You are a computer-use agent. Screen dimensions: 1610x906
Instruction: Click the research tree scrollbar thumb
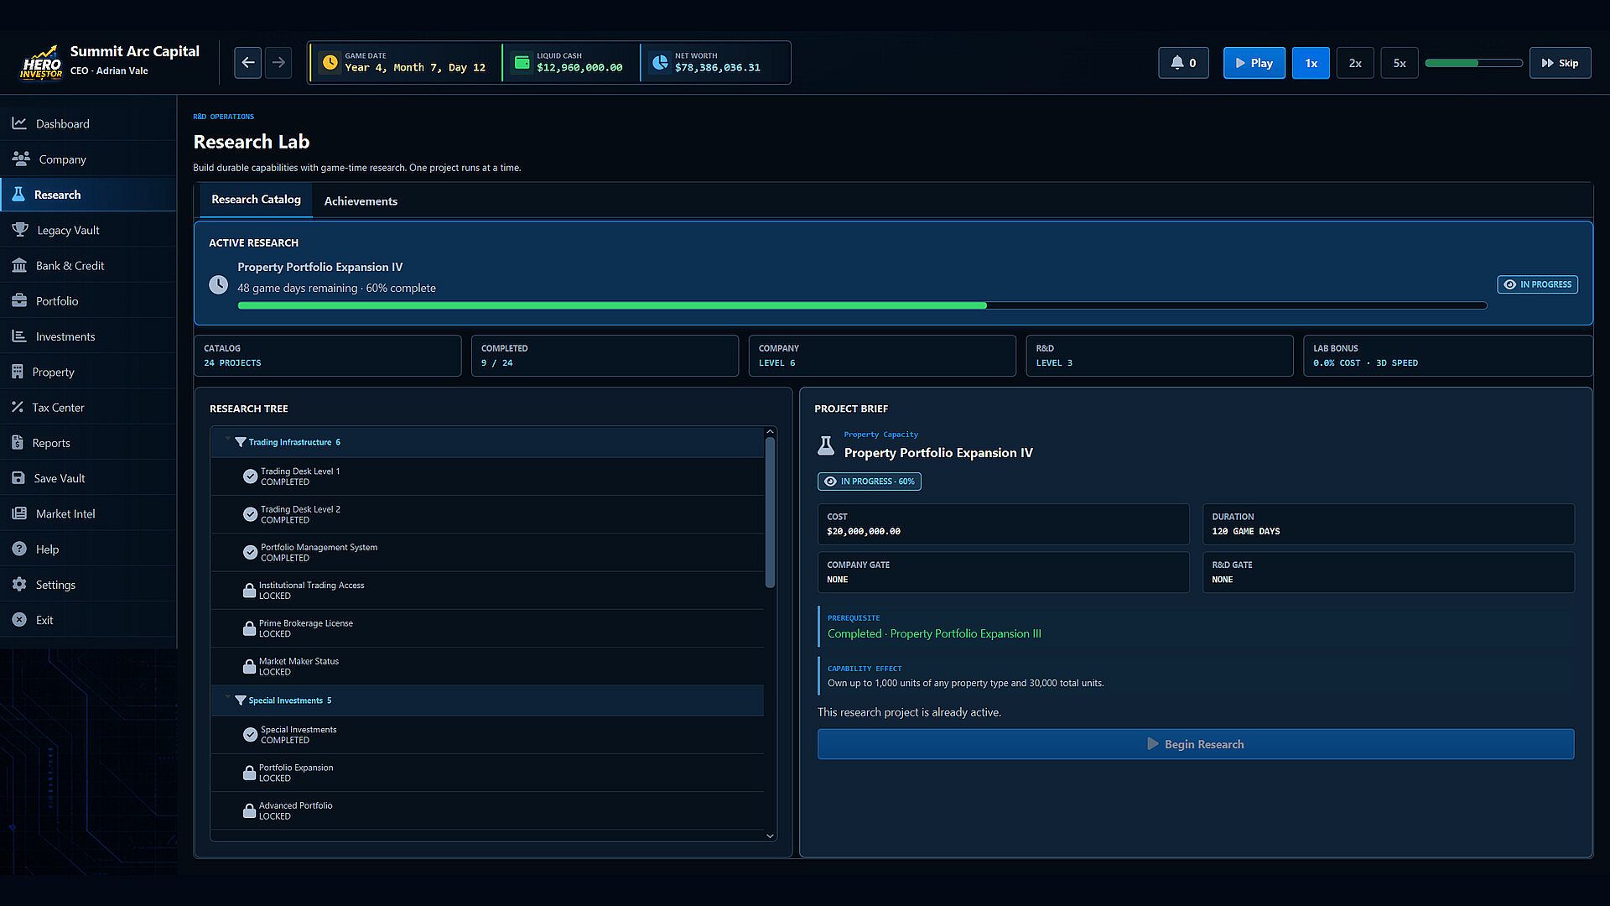[770, 512]
